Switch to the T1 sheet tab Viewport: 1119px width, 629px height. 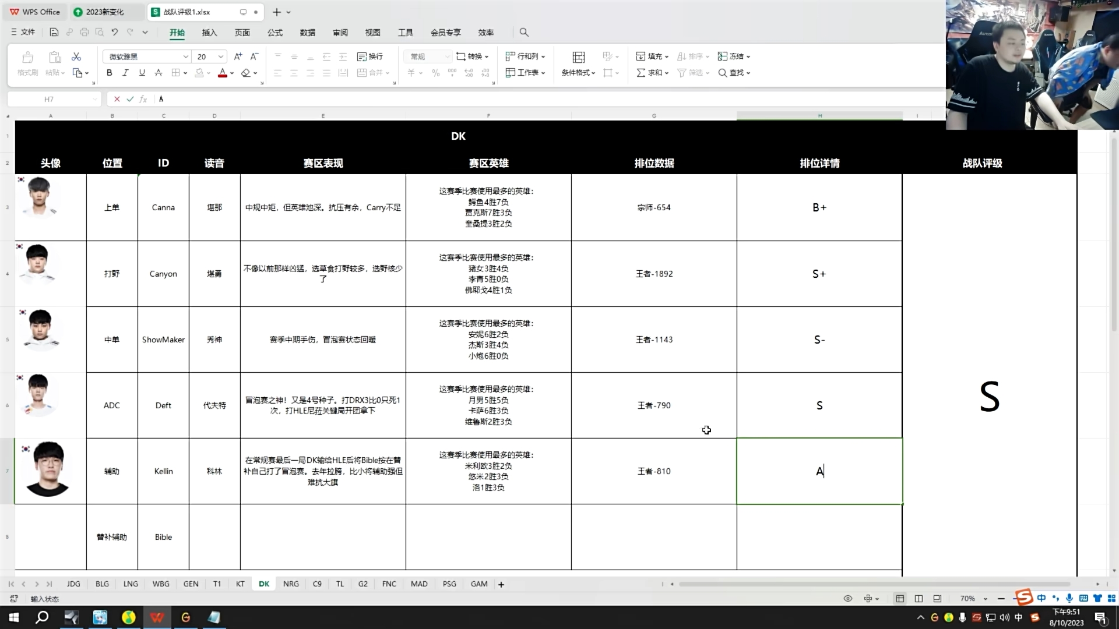tap(217, 584)
